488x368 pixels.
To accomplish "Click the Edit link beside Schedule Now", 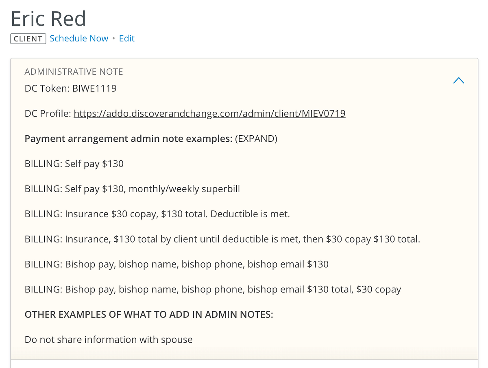I will (x=127, y=39).
